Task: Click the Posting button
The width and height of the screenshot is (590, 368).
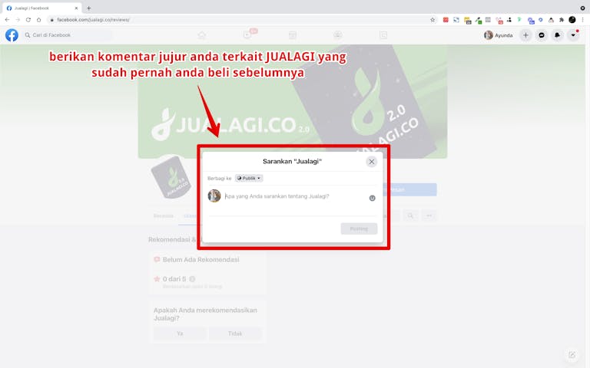Action: coord(359,228)
